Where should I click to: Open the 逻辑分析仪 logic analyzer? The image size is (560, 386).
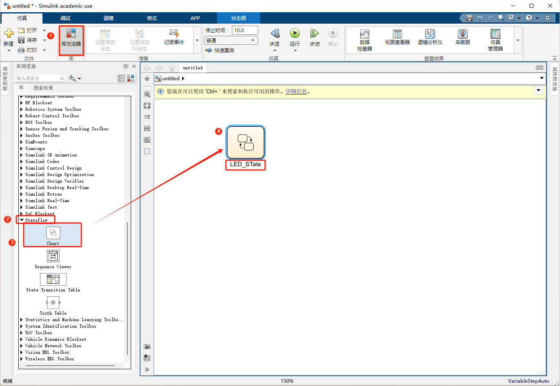click(430, 37)
